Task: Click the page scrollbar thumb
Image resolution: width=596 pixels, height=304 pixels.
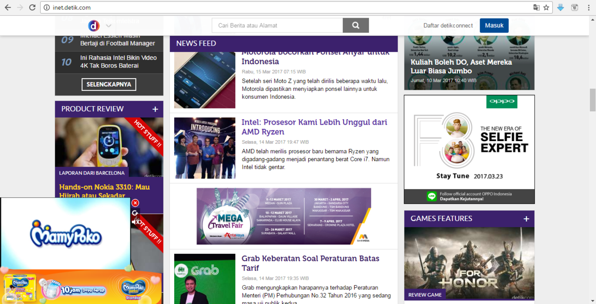Action: [592, 100]
